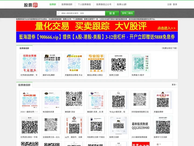
Task: Click caption 2023最新股票数据
Action: click(139, 137)
